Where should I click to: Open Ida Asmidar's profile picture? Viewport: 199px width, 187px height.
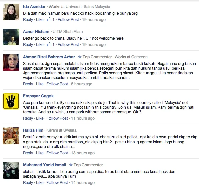point(11,12)
